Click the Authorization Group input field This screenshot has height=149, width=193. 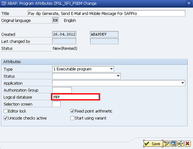(62, 90)
